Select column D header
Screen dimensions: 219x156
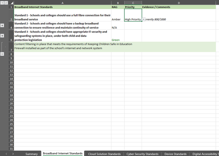[x=179, y=3]
